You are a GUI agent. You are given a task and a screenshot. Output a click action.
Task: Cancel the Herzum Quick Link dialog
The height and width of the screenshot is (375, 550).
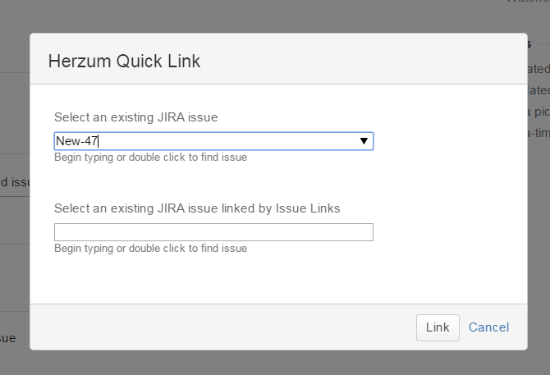click(488, 327)
